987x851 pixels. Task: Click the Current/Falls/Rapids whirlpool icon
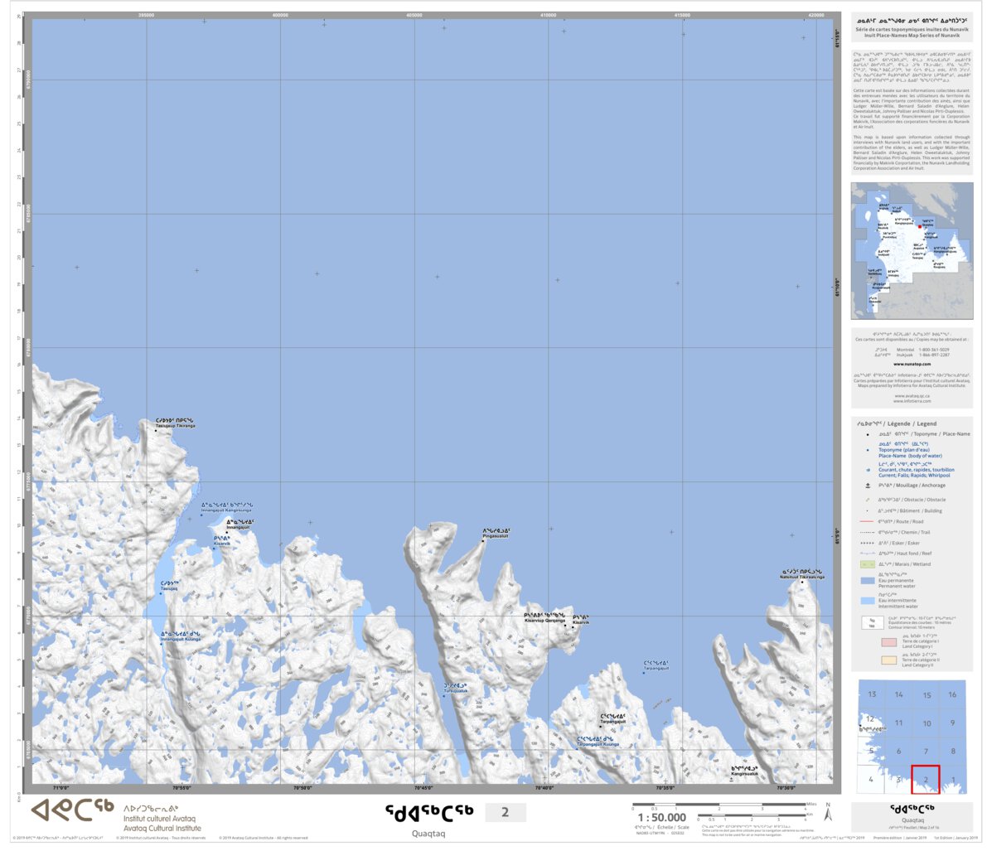(868, 471)
